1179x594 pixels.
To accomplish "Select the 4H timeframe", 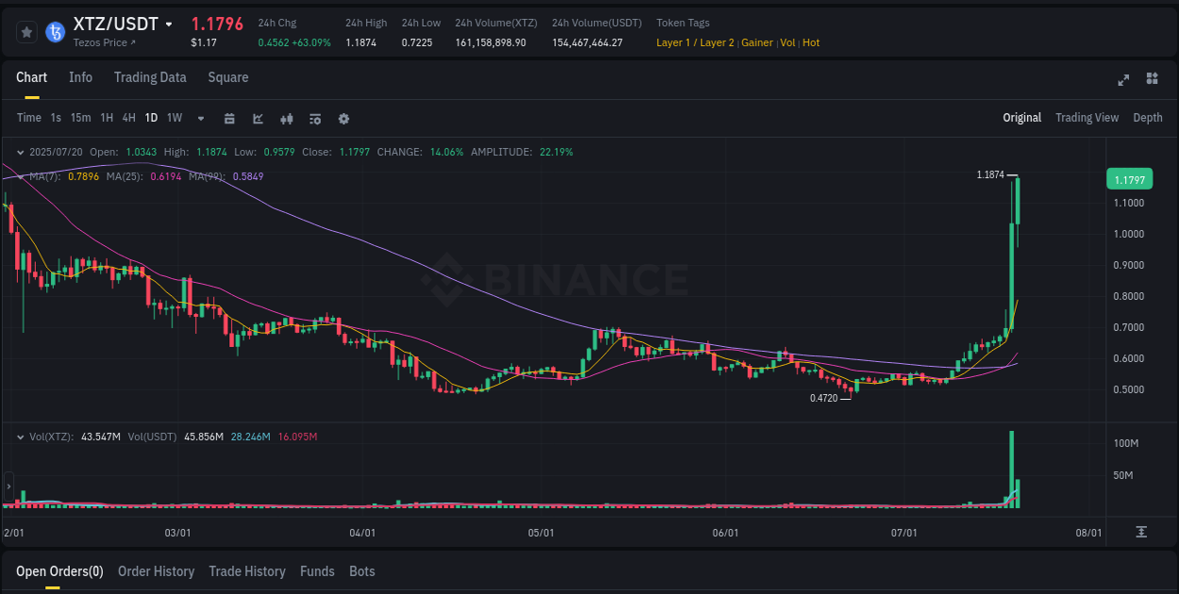I will [128, 118].
